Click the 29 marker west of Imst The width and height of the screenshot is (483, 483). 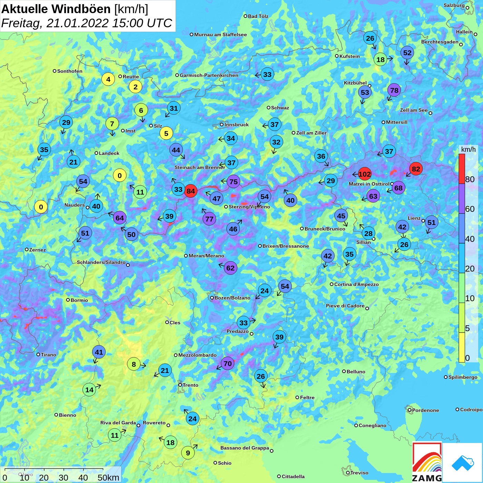point(66,122)
